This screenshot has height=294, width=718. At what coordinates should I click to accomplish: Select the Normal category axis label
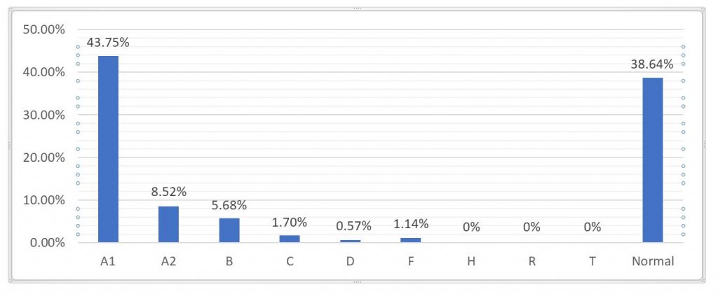click(x=652, y=261)
